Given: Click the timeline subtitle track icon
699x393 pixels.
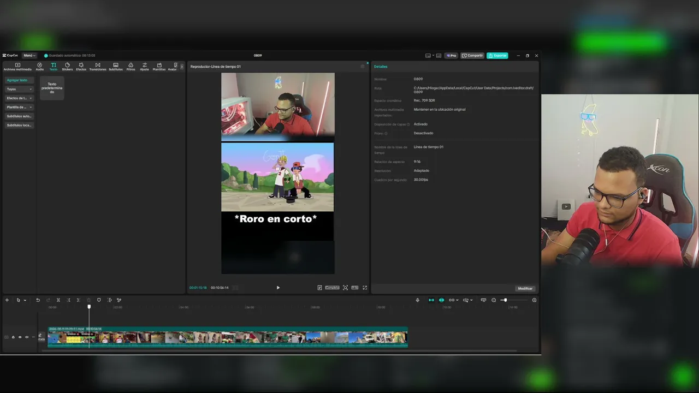Looking at the screenshot, I should point(483,300).
